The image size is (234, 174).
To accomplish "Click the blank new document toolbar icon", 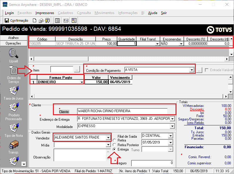I will 34,21.
